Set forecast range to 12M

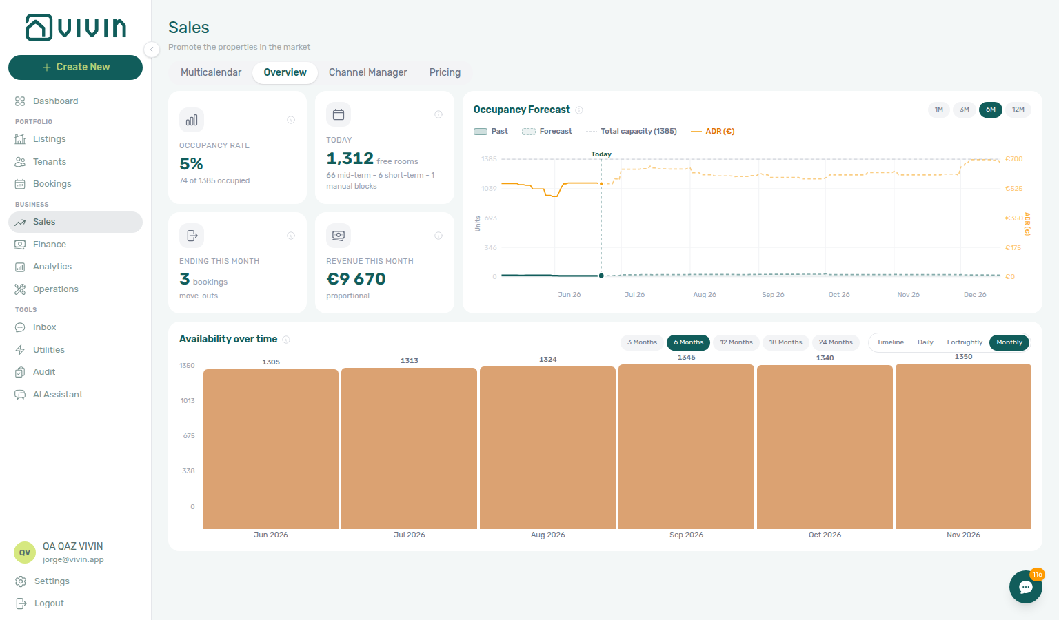coord(1018,110)
